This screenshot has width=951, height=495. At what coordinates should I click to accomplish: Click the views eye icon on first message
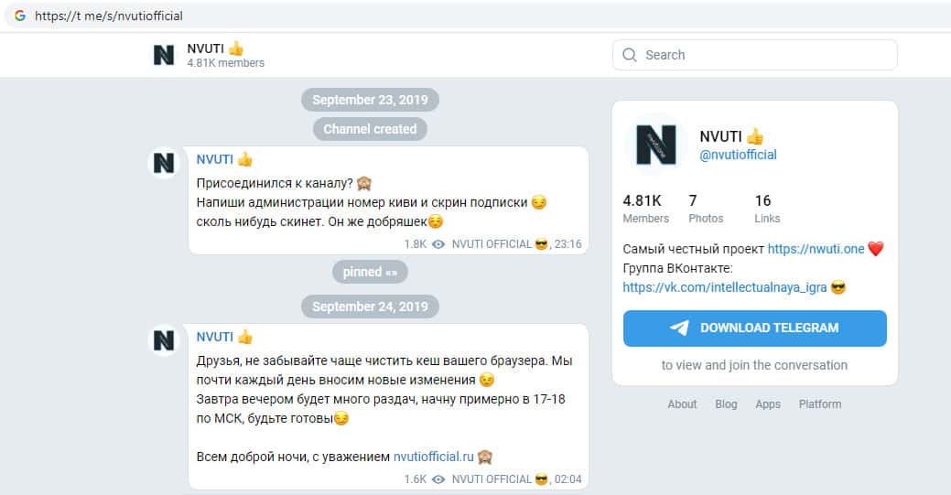pos(438,244)
